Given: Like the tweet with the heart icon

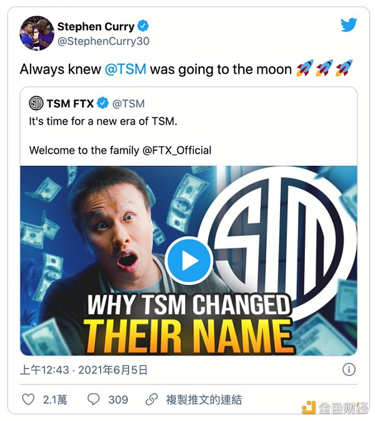Looking at the screenshot, I should [28, 399].
